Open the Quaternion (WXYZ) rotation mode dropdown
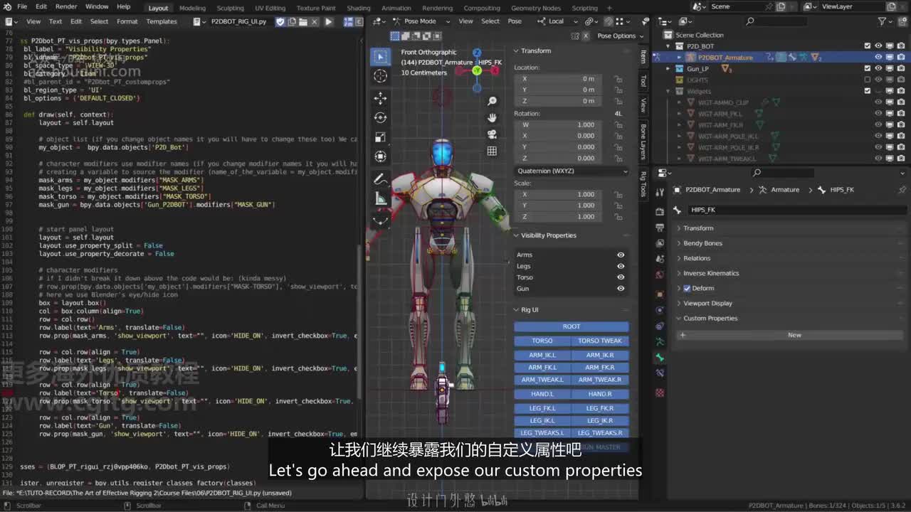Viewport: 911px width, 512px height. tap(572, 171)
